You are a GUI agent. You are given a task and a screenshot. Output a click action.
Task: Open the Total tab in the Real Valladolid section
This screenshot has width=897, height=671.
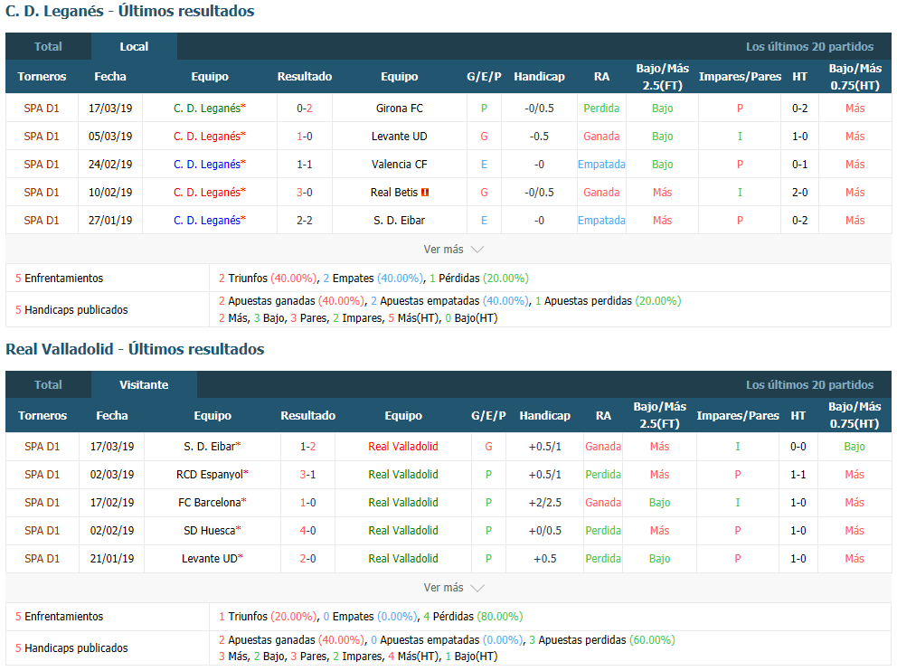(48, 385)
